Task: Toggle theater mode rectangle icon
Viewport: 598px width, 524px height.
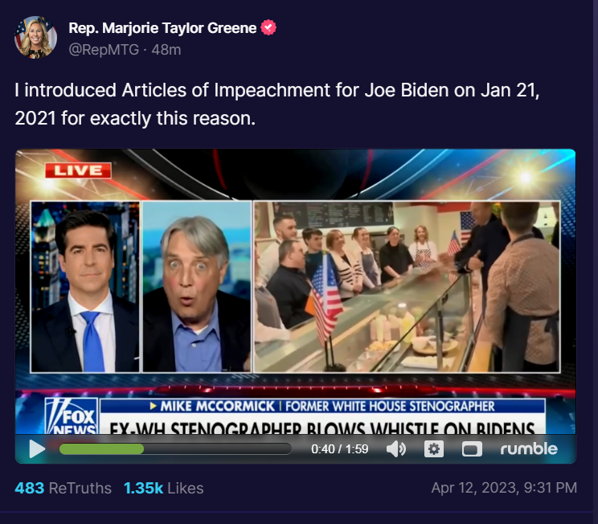Action: (x=472, y=449)
